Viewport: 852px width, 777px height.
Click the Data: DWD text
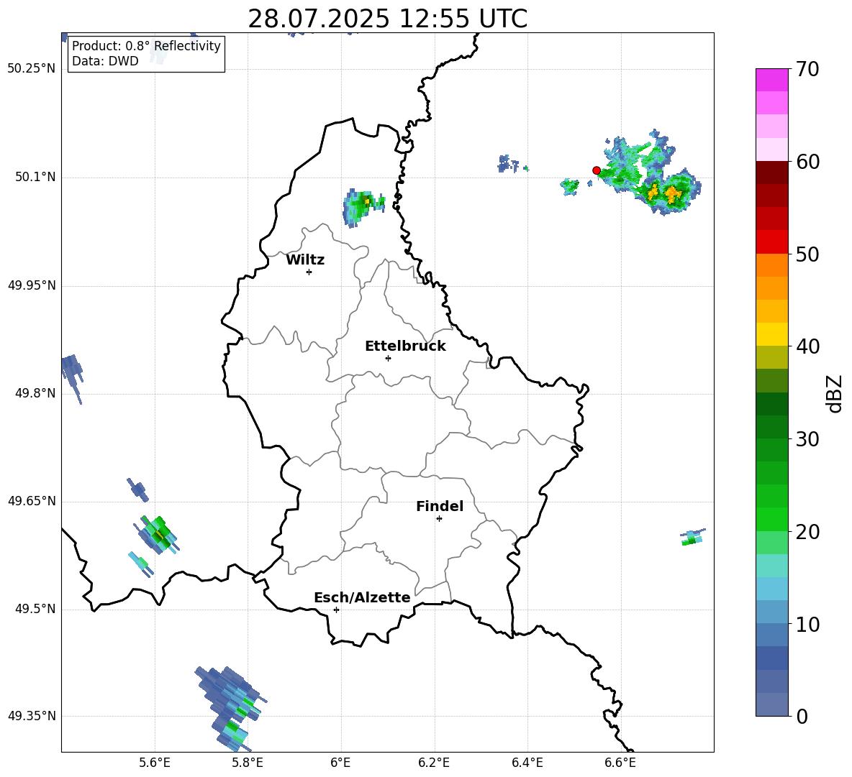click(105, 61)
